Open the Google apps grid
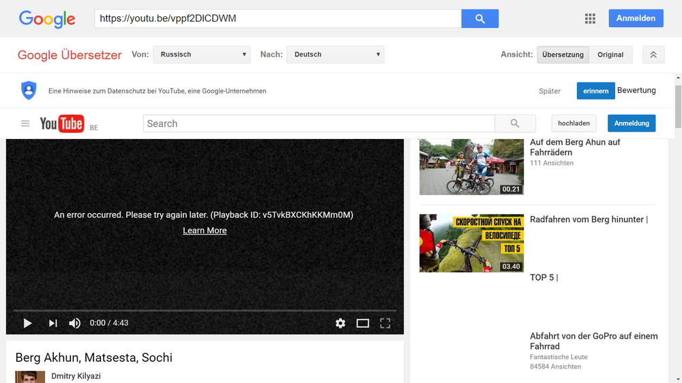 [590, 18]
